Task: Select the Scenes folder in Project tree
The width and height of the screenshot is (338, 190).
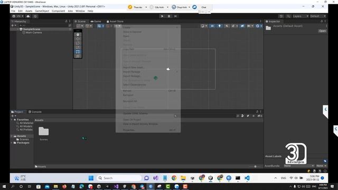Action: coord(22,139)
